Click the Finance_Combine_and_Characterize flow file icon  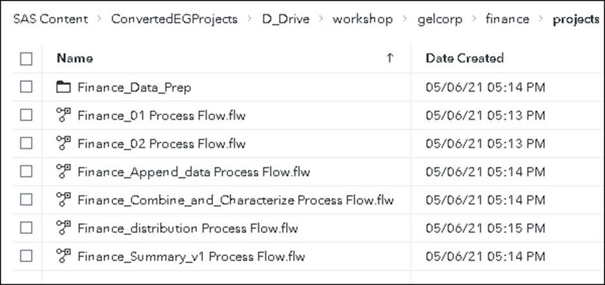[x=63, y=200]
